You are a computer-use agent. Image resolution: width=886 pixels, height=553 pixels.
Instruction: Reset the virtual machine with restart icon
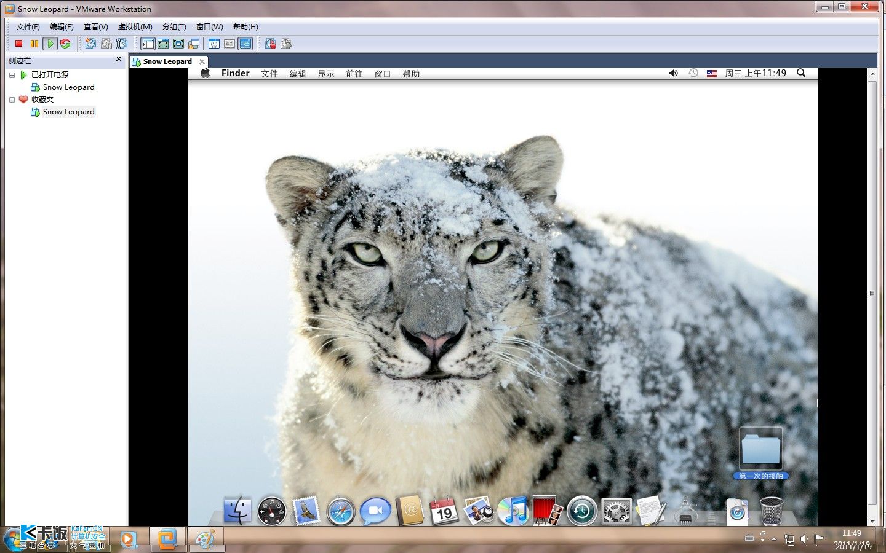(x=65, y=44)
